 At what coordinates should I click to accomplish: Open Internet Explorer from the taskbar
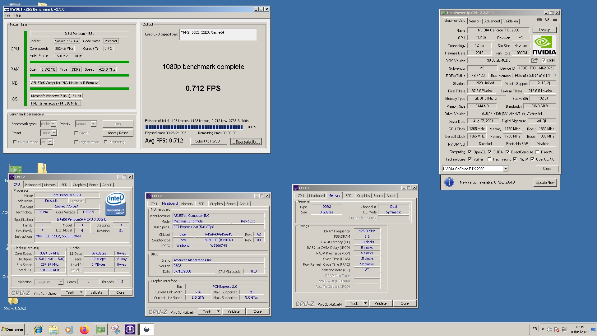coord(38,329)
